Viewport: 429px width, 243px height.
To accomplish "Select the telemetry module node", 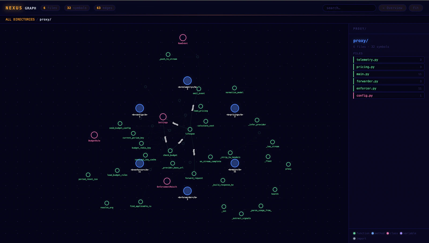I will coord(187,81).
